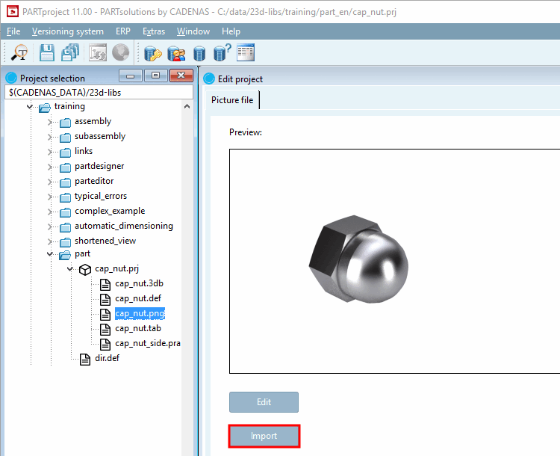Select cap_nut.def in the tree
This screenshot has height=456, width=560.
click(x=138, y=298)
